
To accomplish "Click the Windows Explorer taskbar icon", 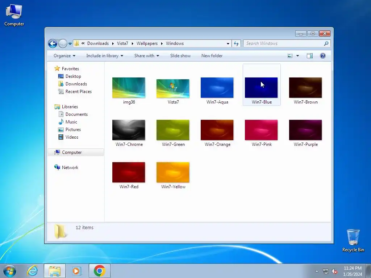I will coord(55,271).
